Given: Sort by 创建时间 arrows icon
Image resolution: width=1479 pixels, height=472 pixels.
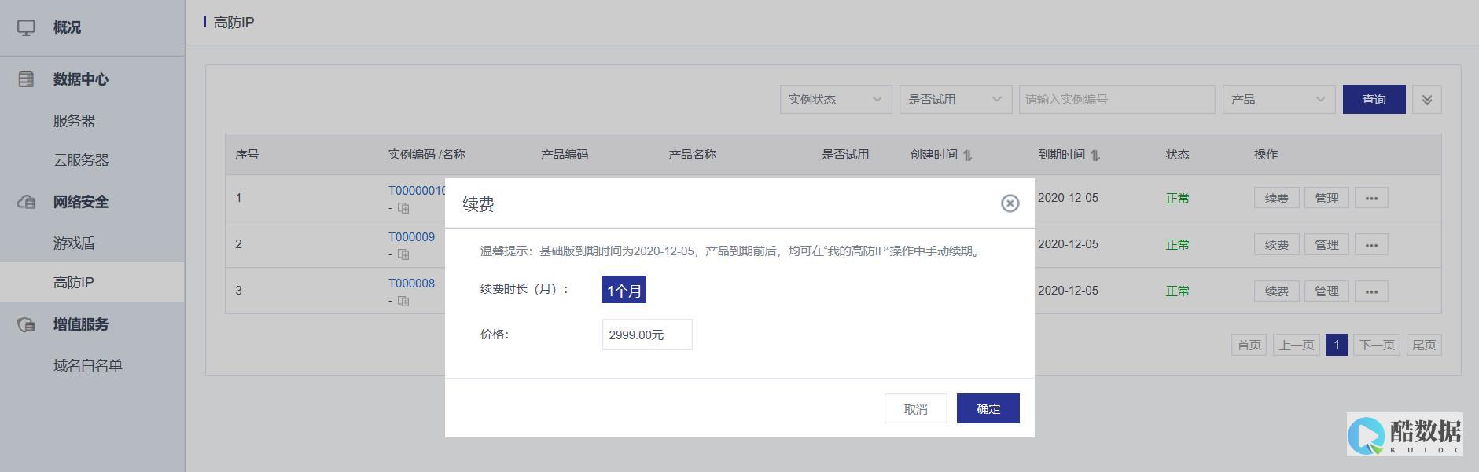Looking at the screenshot, I should pos(967,155).
